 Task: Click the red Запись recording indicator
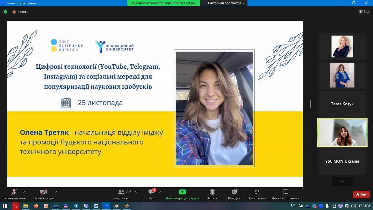tap(20, 12)
